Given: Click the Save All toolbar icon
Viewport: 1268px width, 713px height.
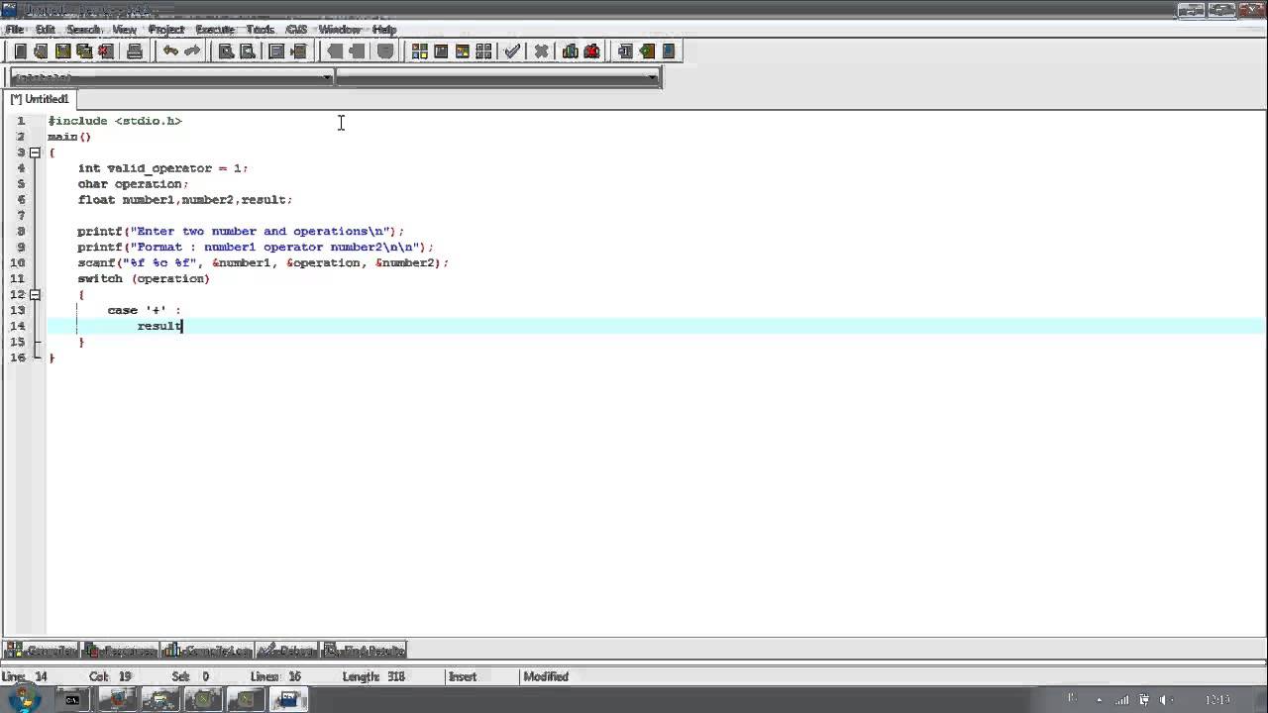Looking at the screenshot, I should [x=84, y=51].
